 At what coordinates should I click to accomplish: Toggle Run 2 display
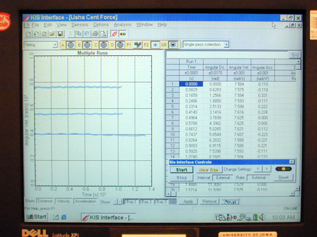[x=147, y=201]
